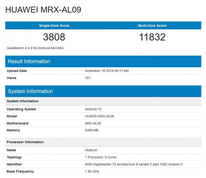The width and height of the screenshot is (206, 178).
Task: Click the Processor Information subheader
Action: (103, 142)
